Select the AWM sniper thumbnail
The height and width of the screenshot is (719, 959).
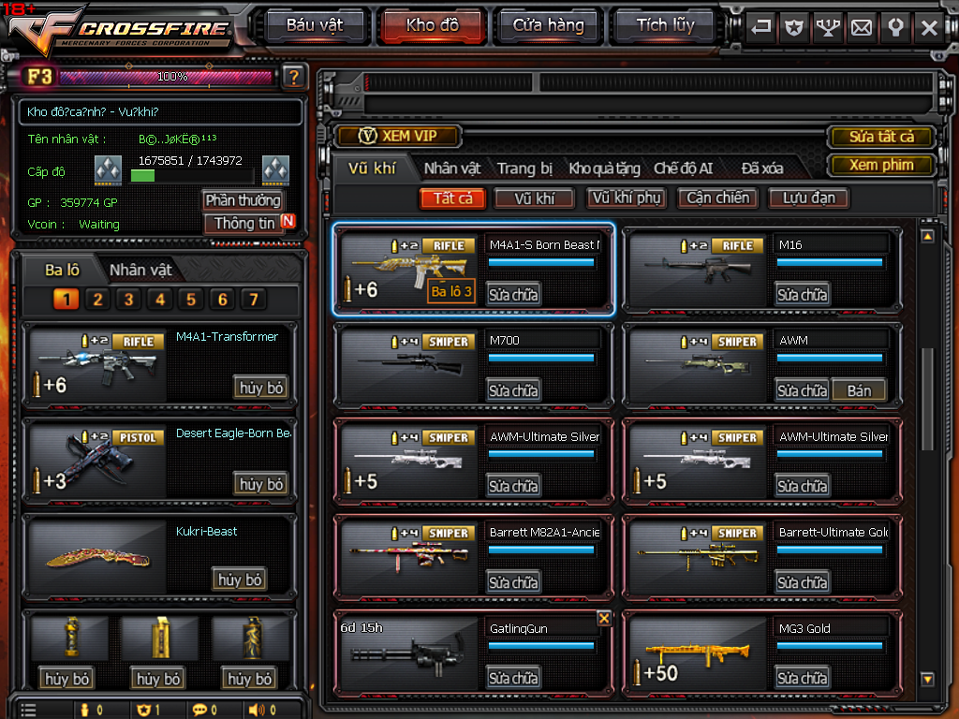pyautogui.click(x=698, y=366)
